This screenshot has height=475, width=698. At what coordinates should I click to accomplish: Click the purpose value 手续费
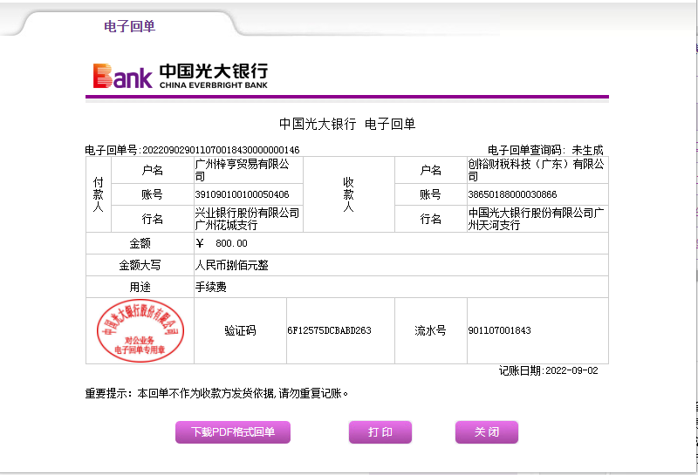click(210, 287)
